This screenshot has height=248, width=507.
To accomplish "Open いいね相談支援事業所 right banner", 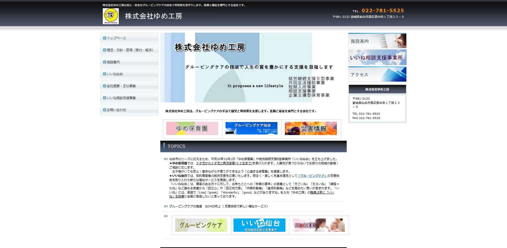I will coord(377,57).
